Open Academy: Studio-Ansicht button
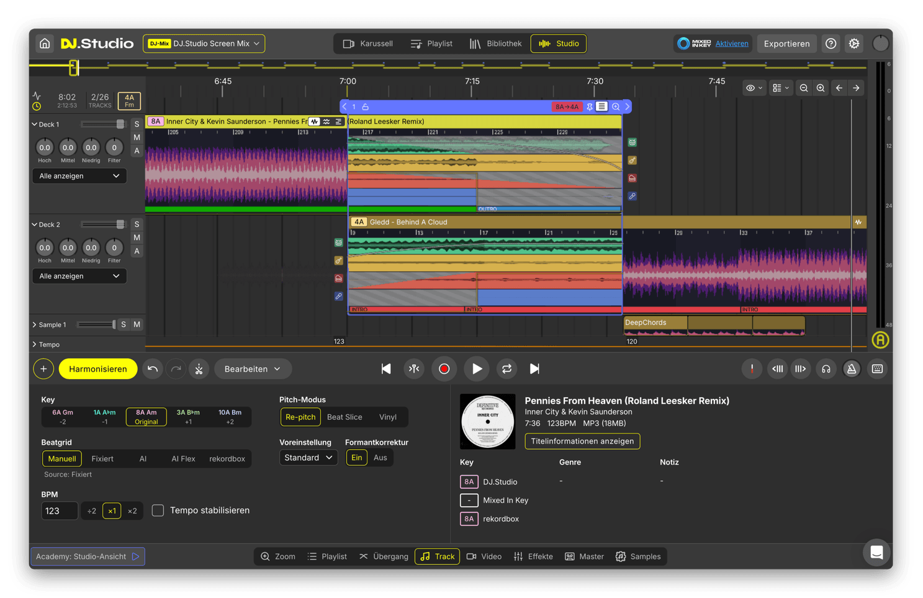 pyautogui.click(x=88, y=556)
